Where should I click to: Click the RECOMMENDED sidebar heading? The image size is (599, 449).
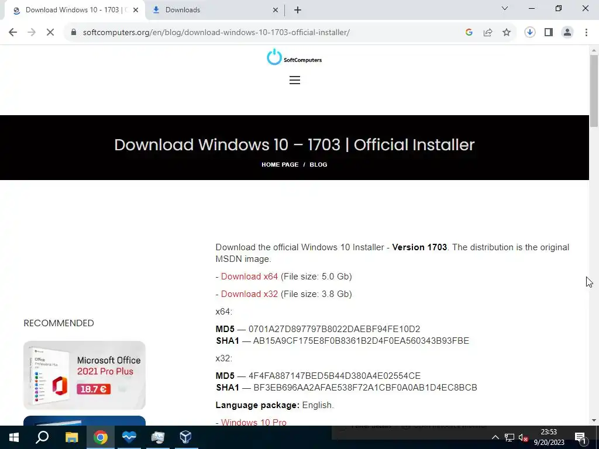(x=59, y=323)
